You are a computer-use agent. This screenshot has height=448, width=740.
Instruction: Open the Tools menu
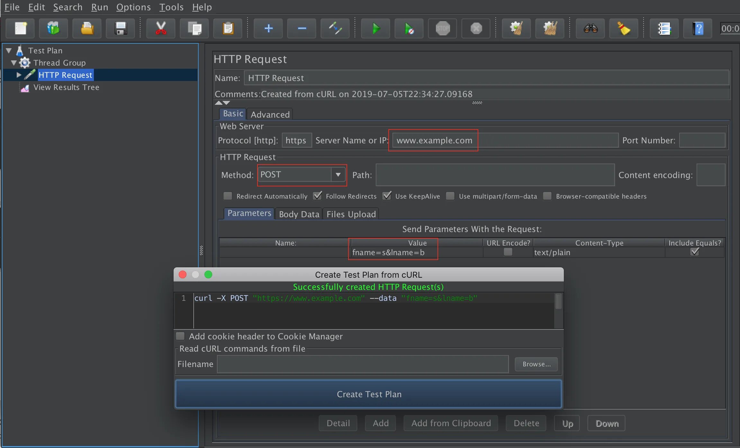(x=171, y=6)
